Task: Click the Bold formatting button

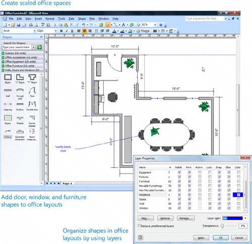Action: click(x=61, y=31)
